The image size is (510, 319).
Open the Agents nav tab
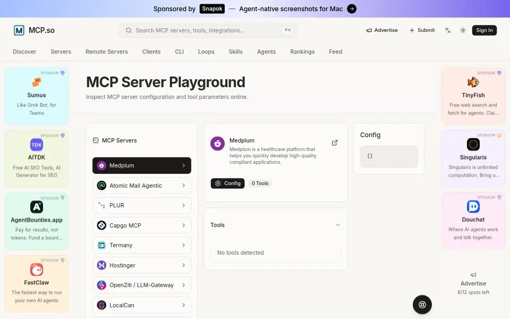[x=266, y=52]
